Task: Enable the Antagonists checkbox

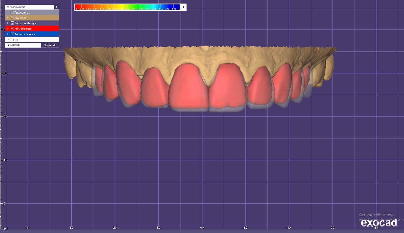Action: coord(12,13)
